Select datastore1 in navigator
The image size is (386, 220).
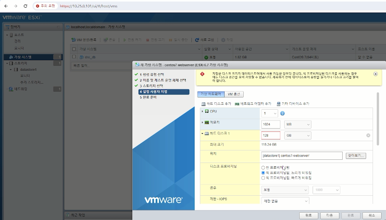pos(28,70)
